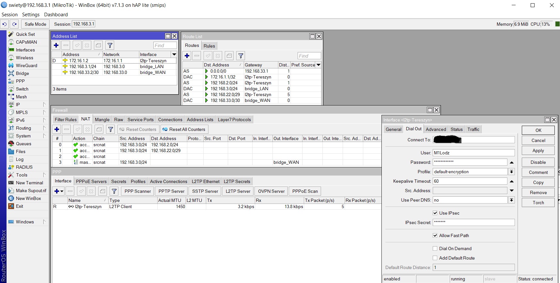Open Wireless settings in sidebar
This screenshot has height=283, width=560.
[24, 58]
